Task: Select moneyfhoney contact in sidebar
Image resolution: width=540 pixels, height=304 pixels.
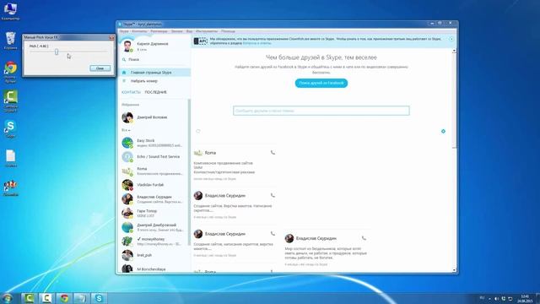Action: [154, 242]
